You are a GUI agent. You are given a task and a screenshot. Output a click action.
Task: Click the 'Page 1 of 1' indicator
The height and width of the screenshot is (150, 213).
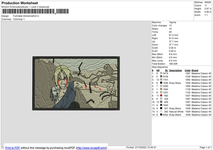click(206, 147)
